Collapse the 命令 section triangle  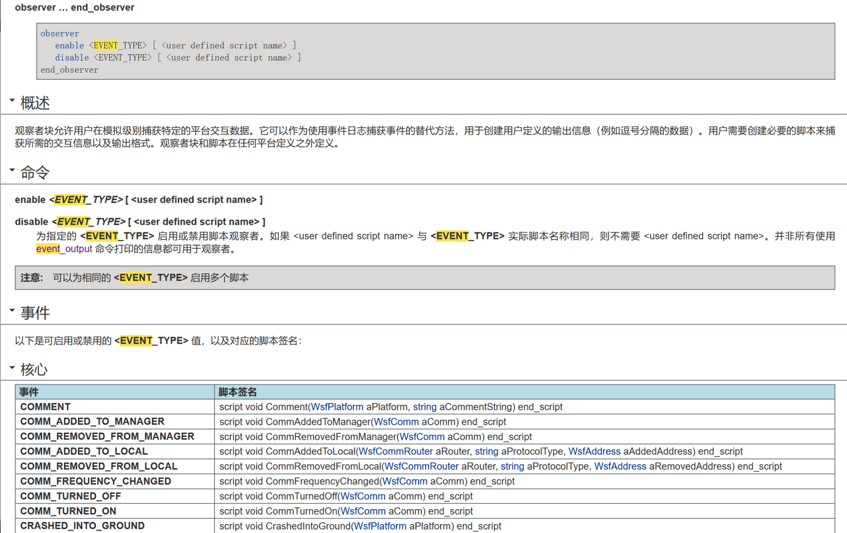point(12,170)
